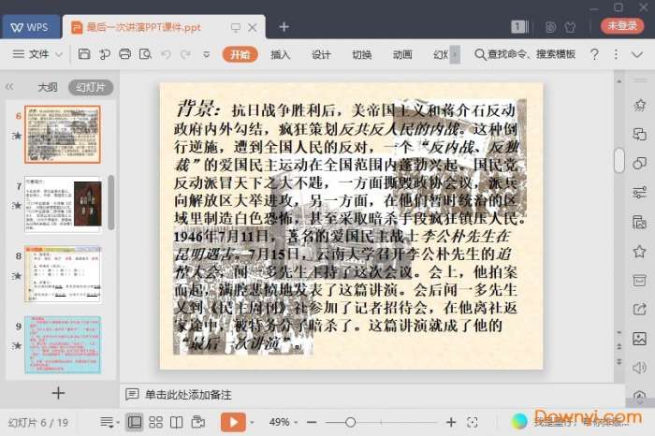
Task: Click the 查找命令、搜索模板 search box
Action: tap(525, 54)
